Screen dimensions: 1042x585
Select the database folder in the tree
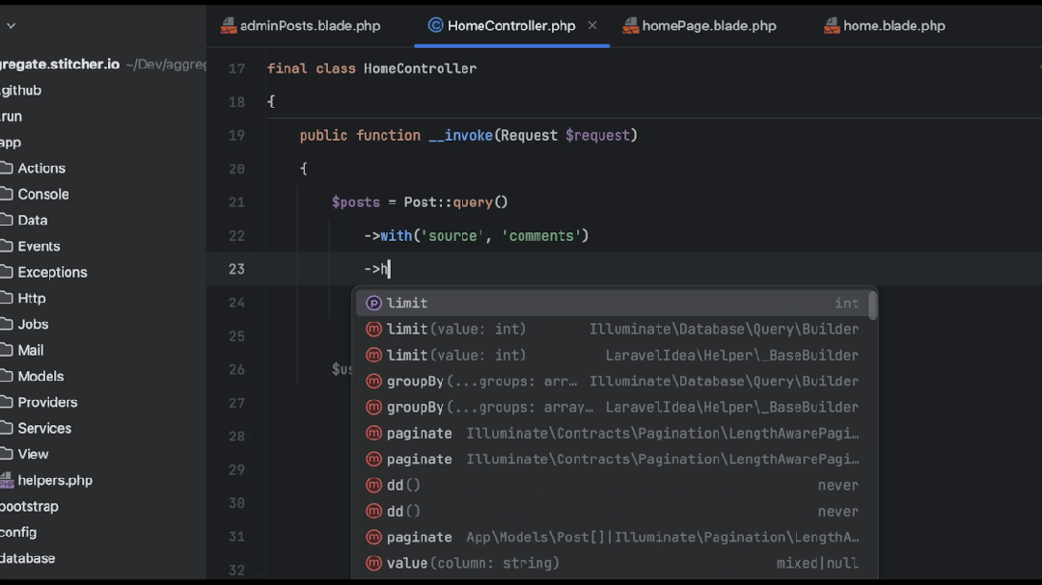[28, 558]
